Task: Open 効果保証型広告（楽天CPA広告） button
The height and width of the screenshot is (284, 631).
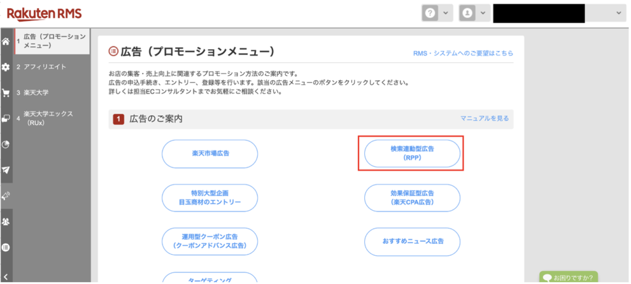Action: [412, 198]
